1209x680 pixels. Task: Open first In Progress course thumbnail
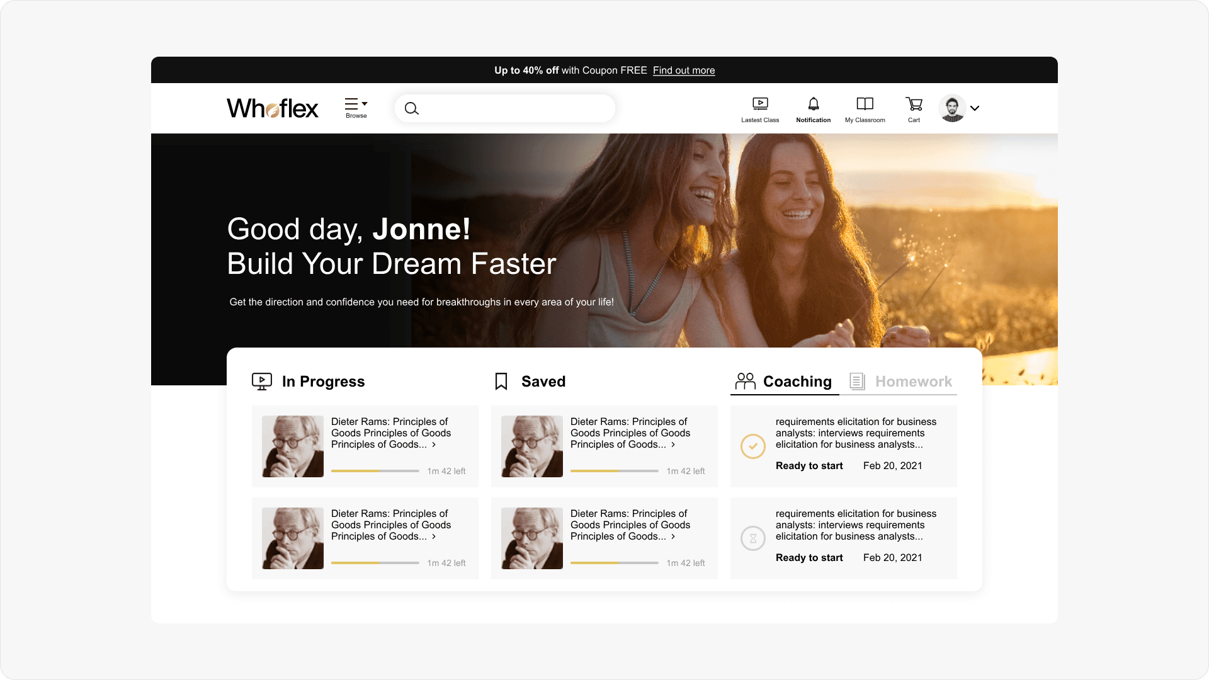coord(293,446)
